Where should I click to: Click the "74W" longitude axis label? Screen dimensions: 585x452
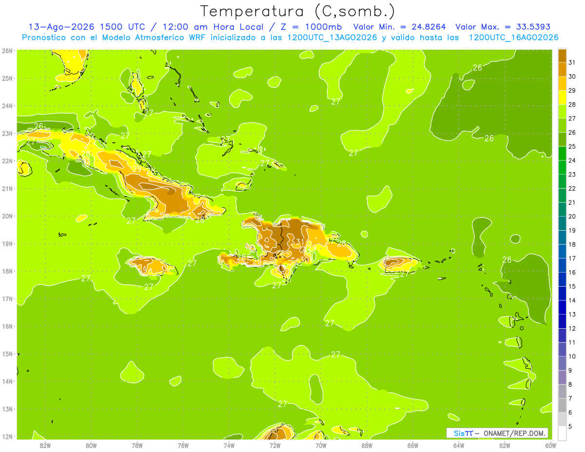[x=229, y=445]
